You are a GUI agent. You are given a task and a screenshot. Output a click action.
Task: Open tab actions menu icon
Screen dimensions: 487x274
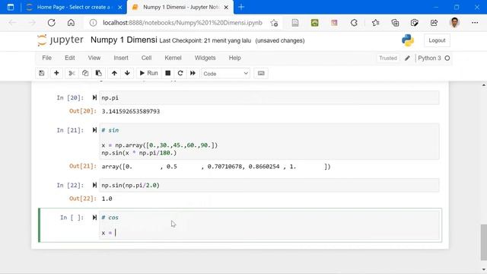pos(11,7)
